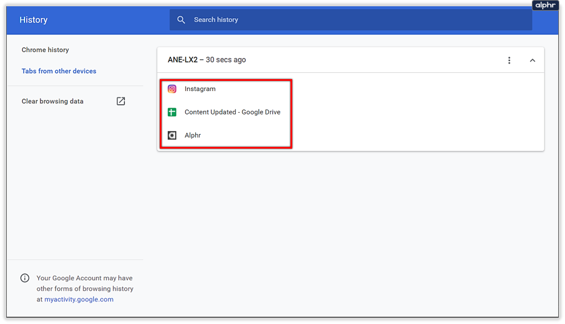This screenshot has height=324, width=565.
Task: Click the "30 secs ago" timestamp
Action: (226, 60)
